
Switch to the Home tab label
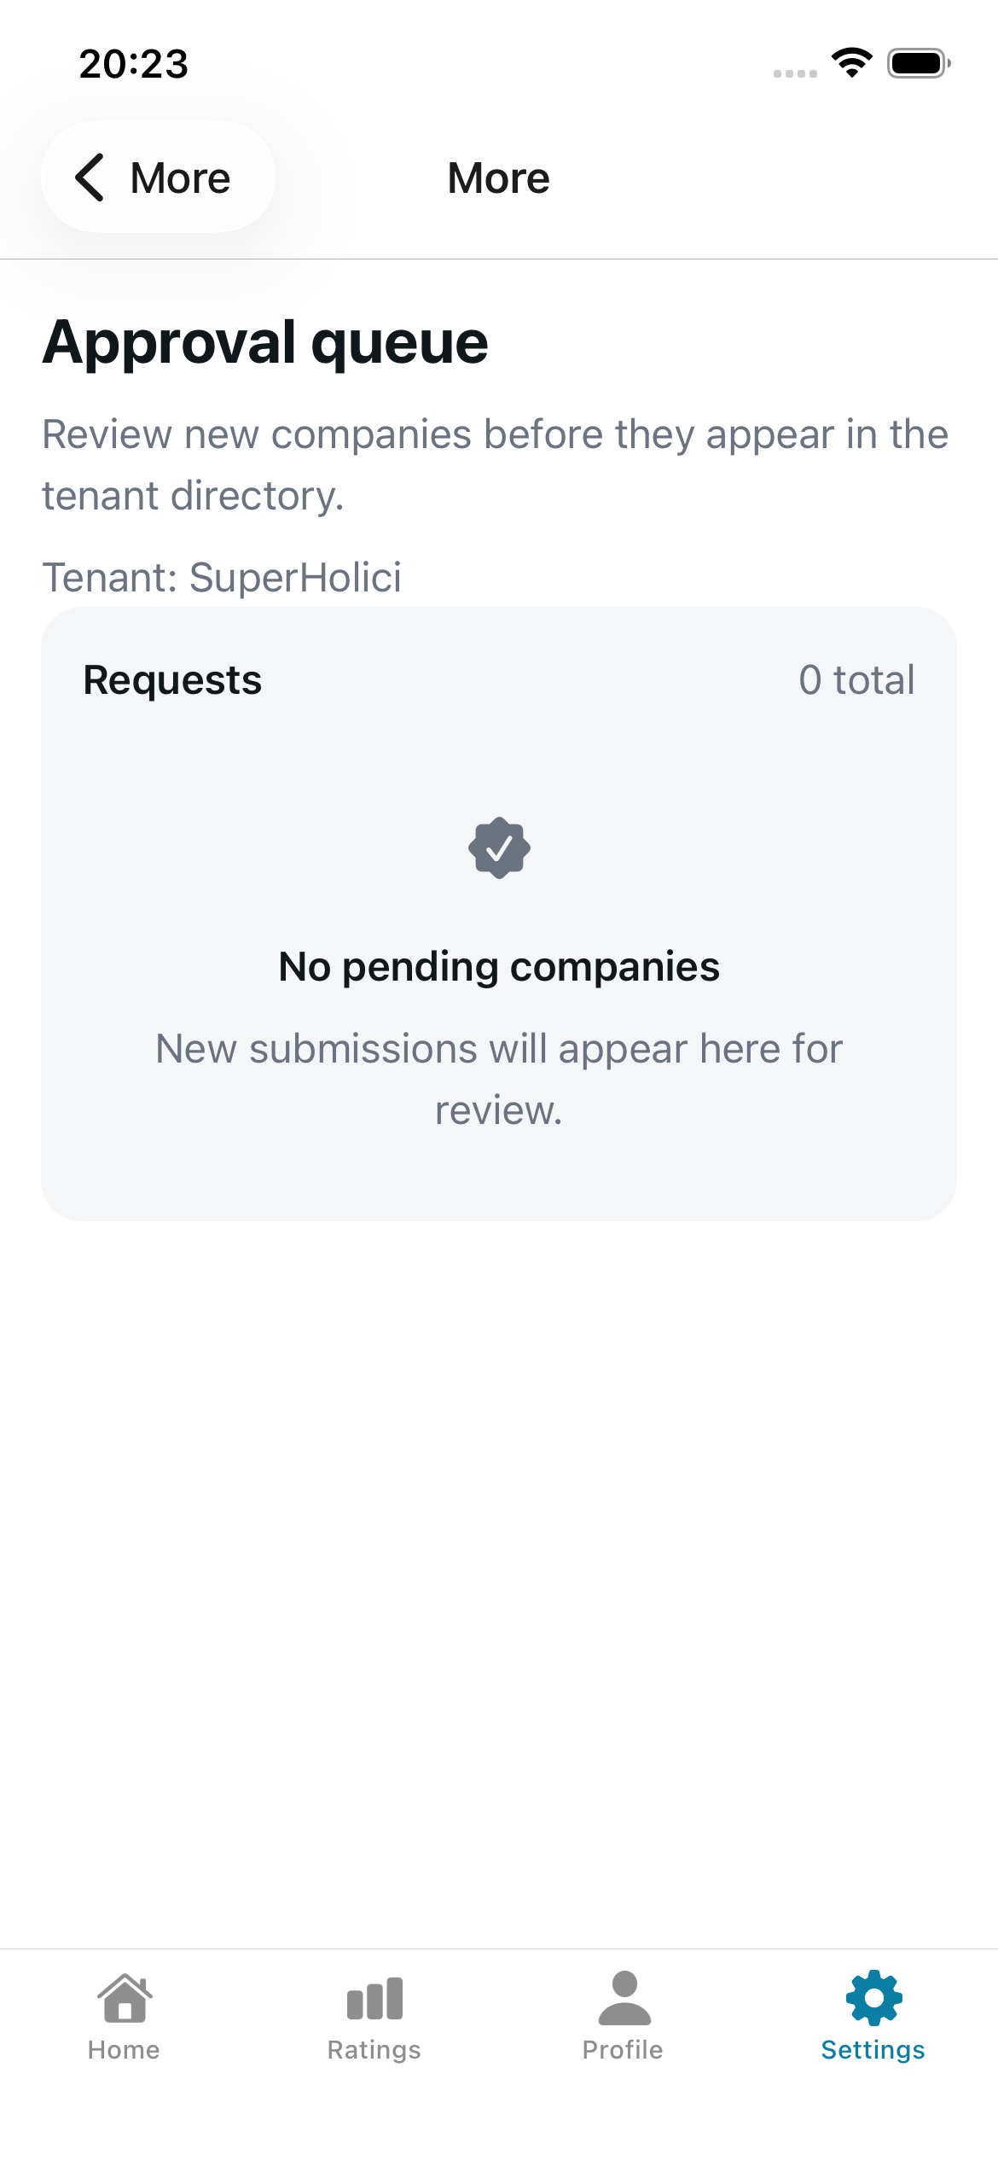tap(124, 2050)
